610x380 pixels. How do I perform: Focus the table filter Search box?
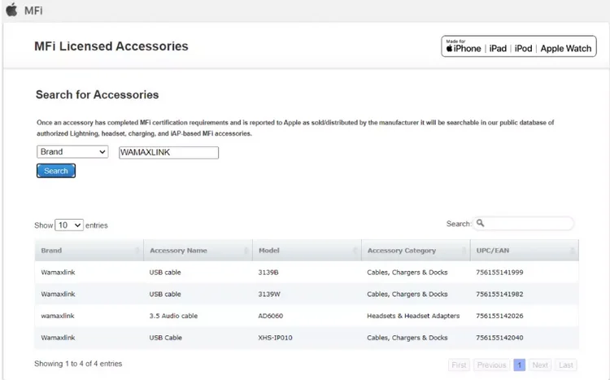[529, 223]
